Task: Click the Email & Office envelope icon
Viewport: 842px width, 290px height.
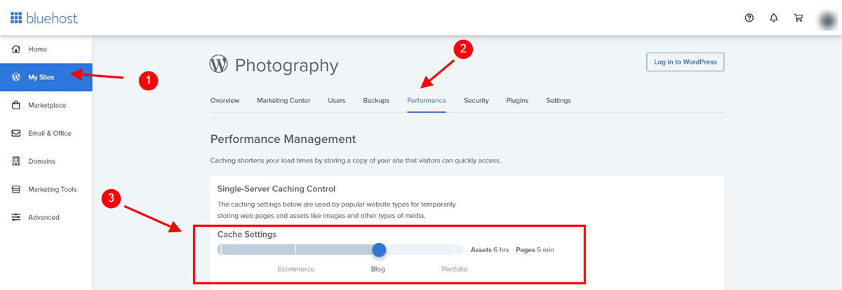Action: click(15, 133)
